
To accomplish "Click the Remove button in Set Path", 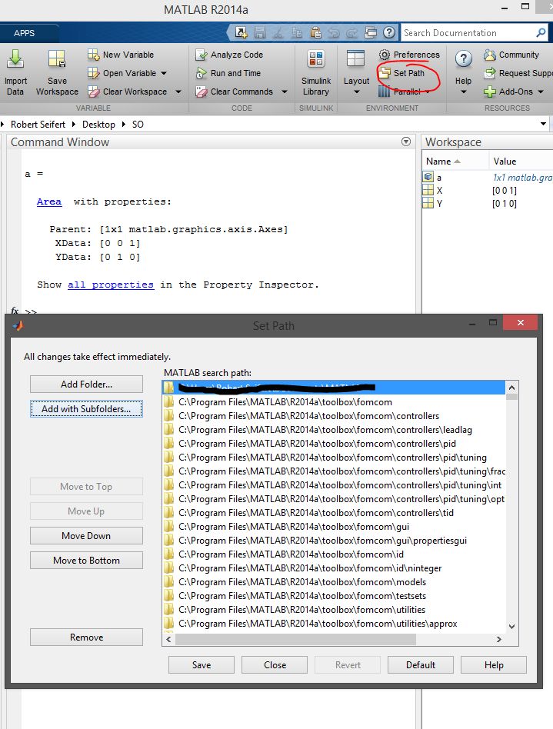I will coord(86,637).
